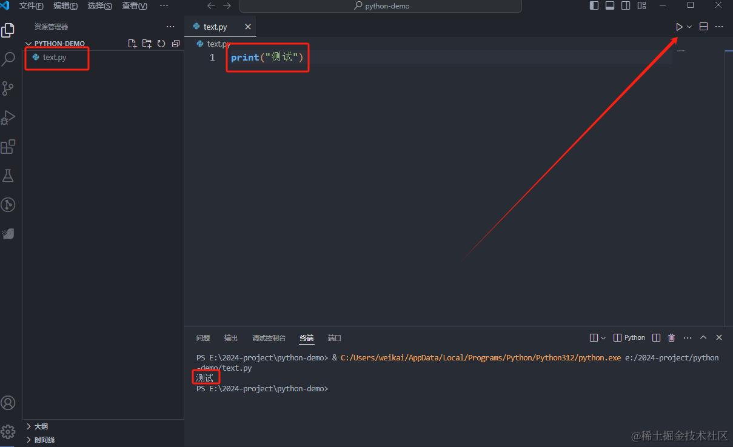This screenshot has width=733, height=447.
Task: Kill the terminal with trash icon
Action: click(672, 338)
